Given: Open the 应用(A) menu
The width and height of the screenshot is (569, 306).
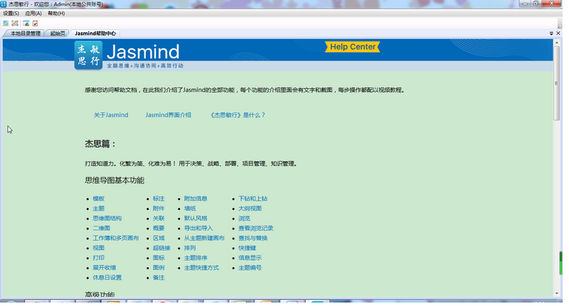Looking at the screenshot, I should tap(33, 13).
